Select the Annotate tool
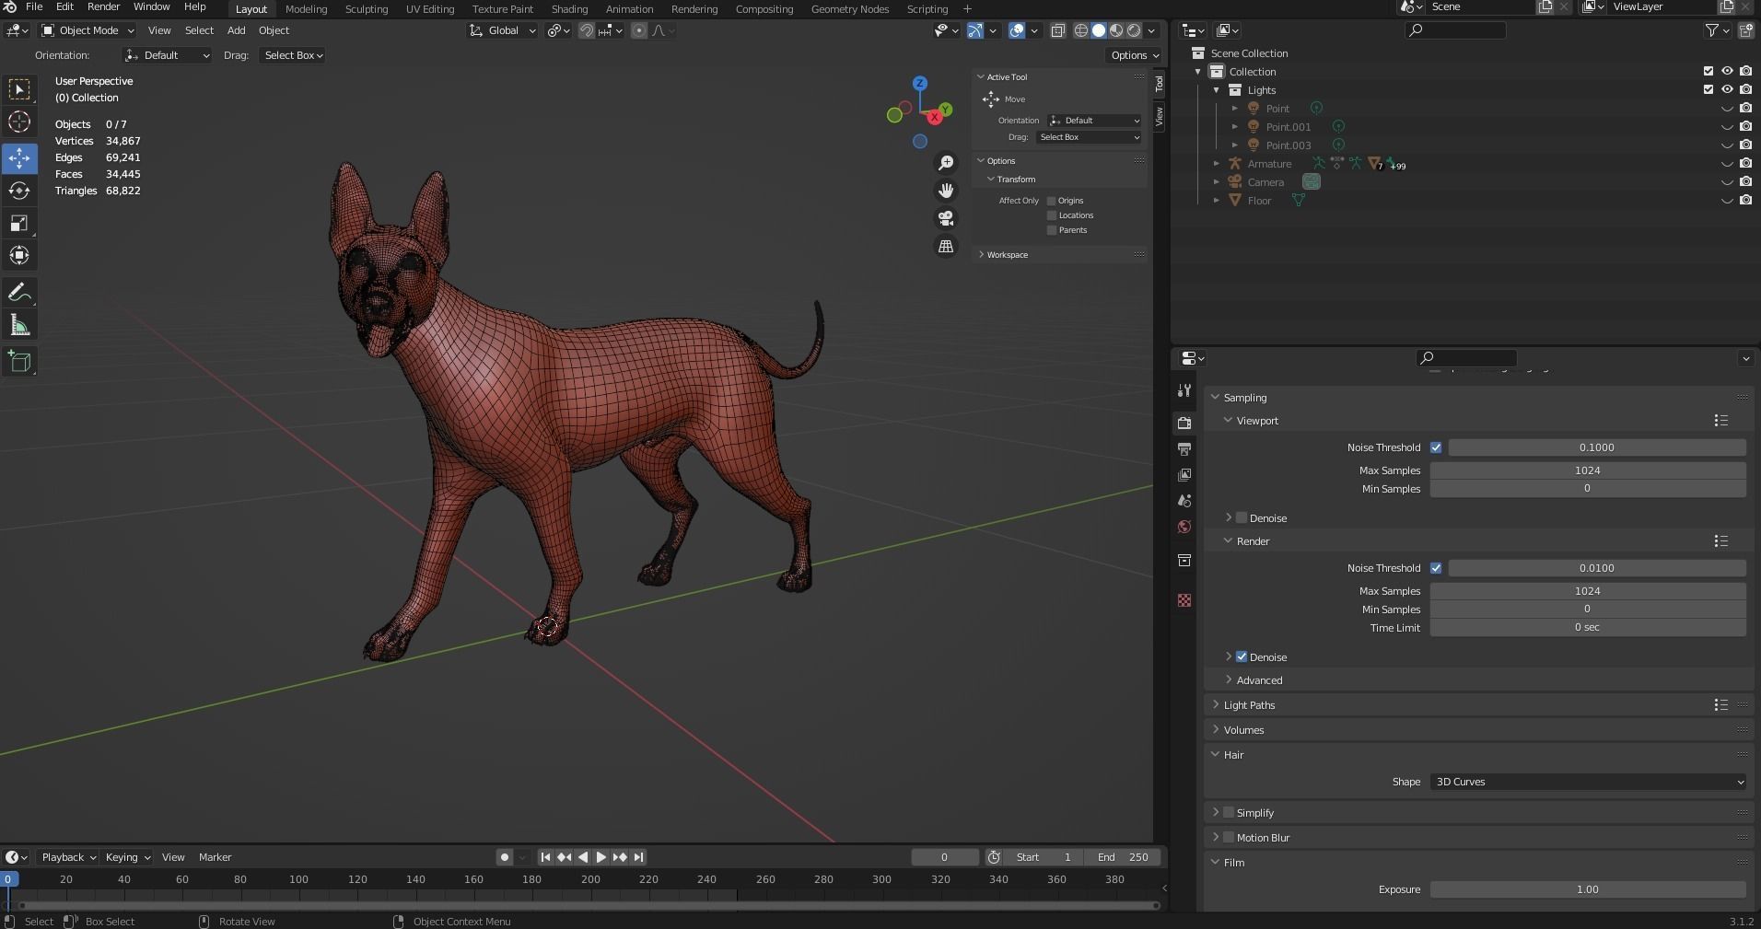The image size is (1761, 929). [x=19, y=293]
